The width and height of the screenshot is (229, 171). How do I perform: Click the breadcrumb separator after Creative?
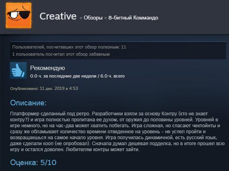pyautogui.click(x=81, y=18)
